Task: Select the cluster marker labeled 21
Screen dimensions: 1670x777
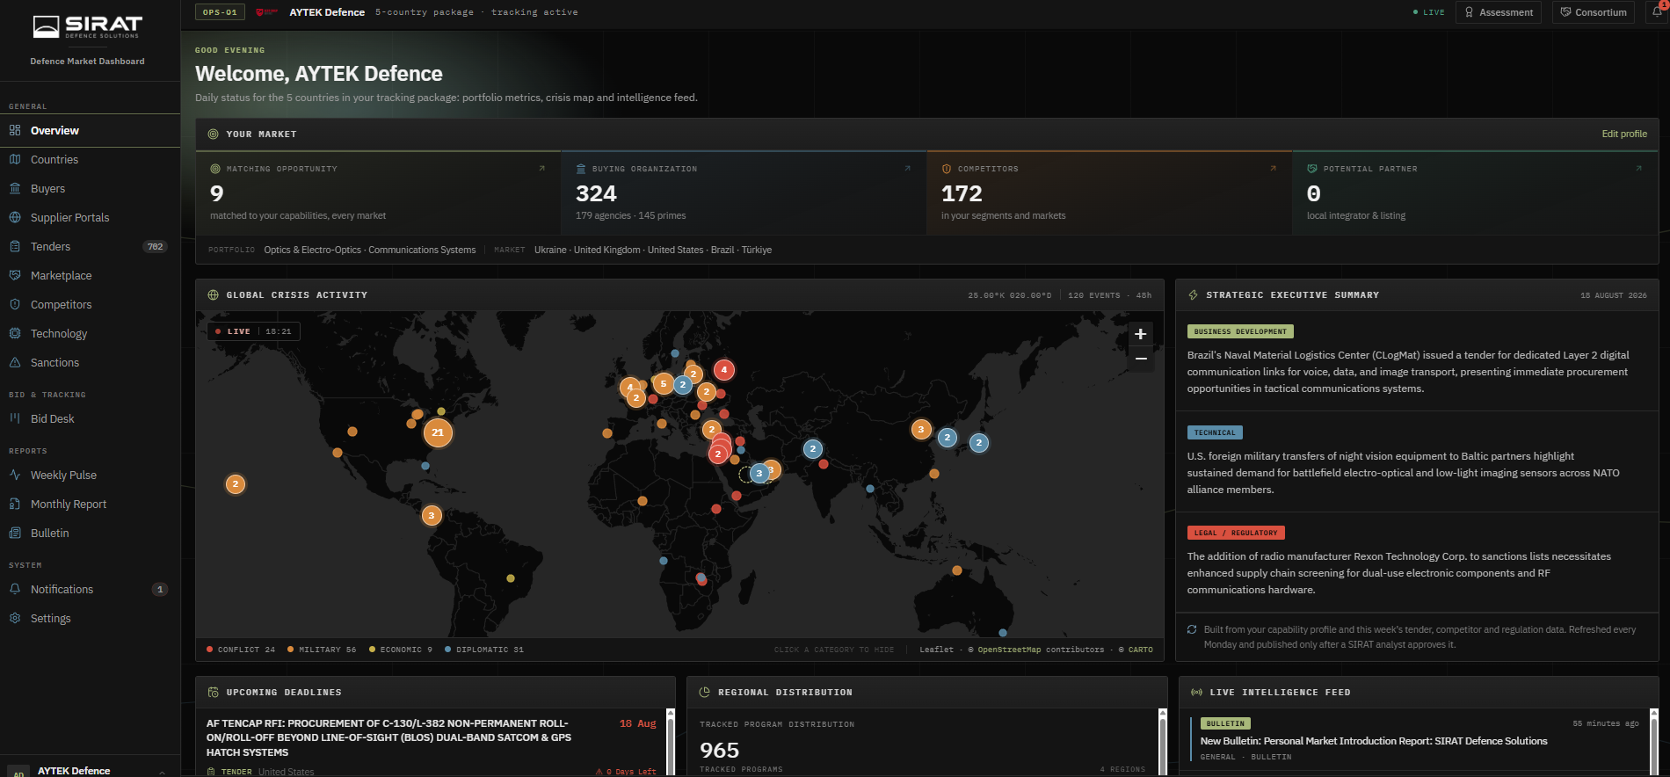Action: (x=438, y=432)
